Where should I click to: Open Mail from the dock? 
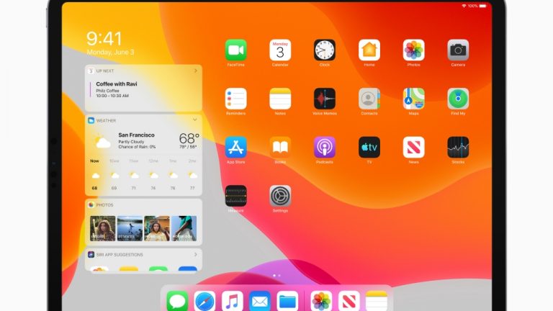click(259, 301)
